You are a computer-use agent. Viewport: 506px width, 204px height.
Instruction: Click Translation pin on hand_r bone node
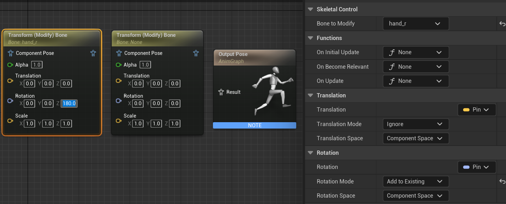[10, 81]
